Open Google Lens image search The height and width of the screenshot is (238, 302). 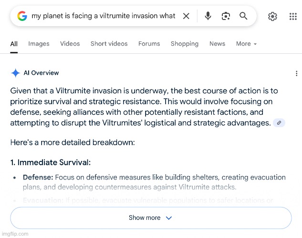[226, 16]
